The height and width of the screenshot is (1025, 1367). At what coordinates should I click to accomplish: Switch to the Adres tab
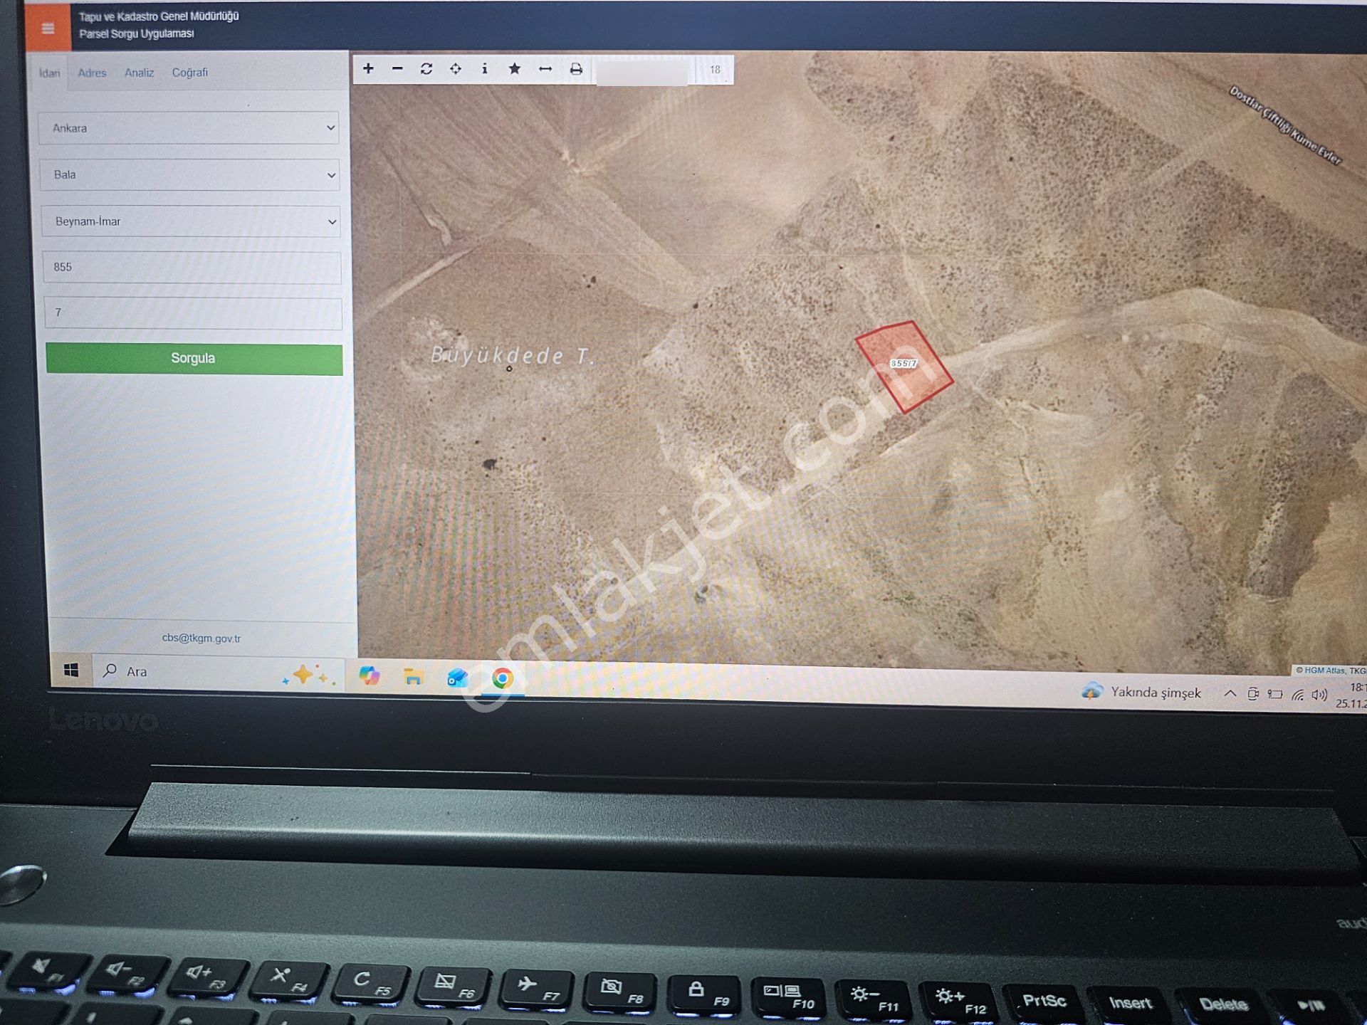92,73
